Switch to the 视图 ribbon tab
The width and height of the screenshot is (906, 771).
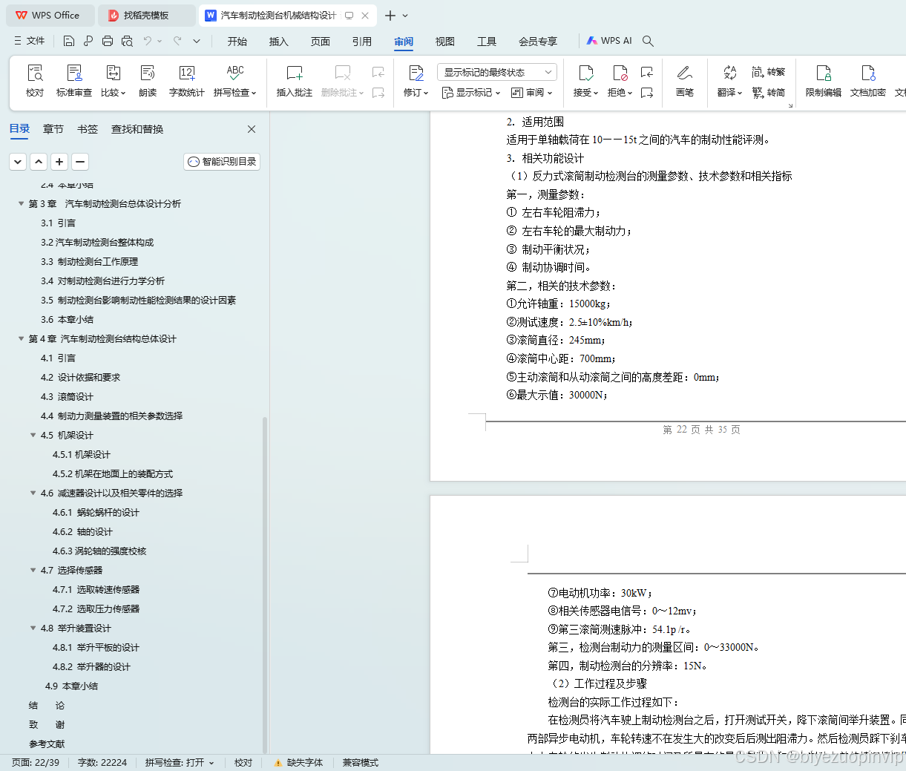pos(445,42)
